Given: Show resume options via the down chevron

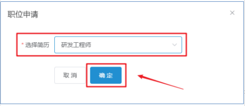Looking at the screenshot, I should (174, 45).
